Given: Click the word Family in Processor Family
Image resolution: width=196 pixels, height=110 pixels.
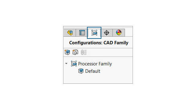Looking at the screenshot, I should pyautogui.click(x=105, y=64).
